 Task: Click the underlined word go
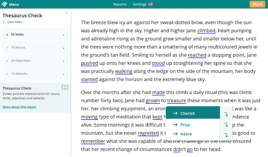pos(190,149)
